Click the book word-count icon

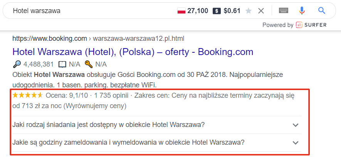(x=62, y=64)
